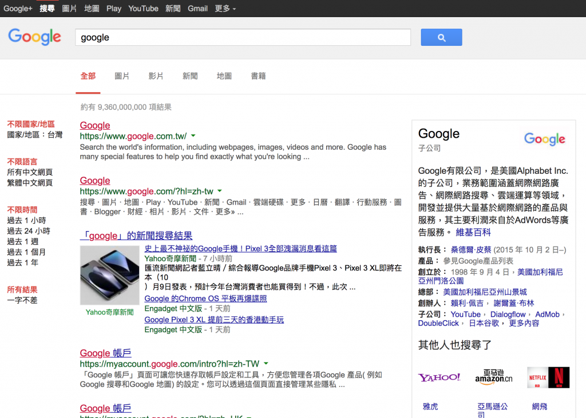Open the amazon.cn logo thumbnail

point(493,377)
